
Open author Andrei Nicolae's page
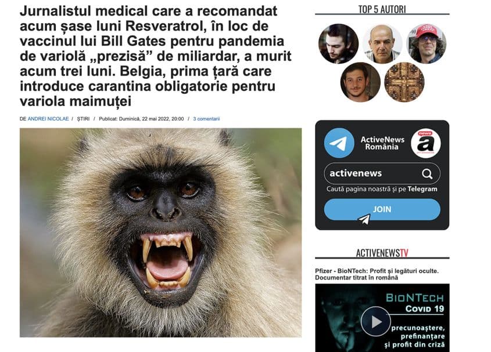point(48,119)
